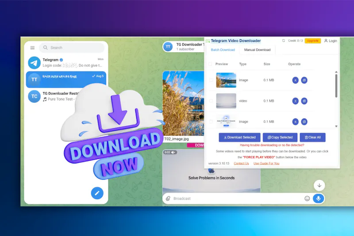Viewport: 354px width, 236px height.
Task: Download the first image row file
Action: click(295, 80)
